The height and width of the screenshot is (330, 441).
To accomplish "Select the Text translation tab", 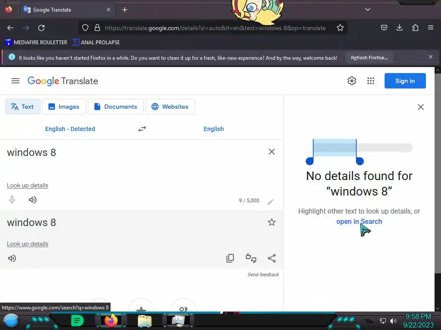I will point(23,107).
